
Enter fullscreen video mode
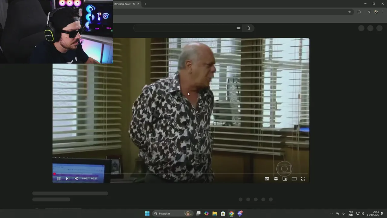303,179
